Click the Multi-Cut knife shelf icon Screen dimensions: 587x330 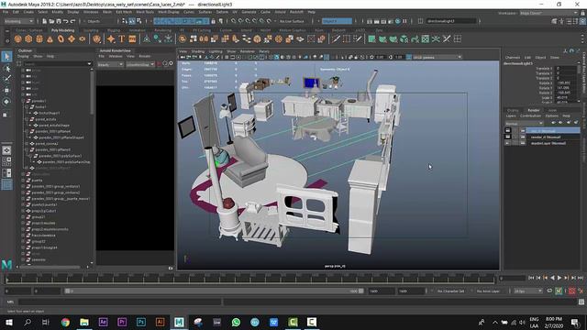click(336, 38)
